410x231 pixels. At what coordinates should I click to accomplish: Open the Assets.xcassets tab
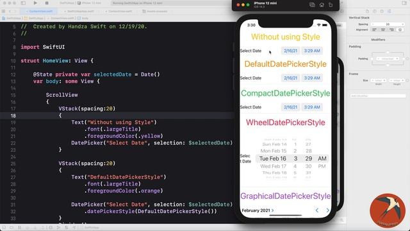coord(155,12)
